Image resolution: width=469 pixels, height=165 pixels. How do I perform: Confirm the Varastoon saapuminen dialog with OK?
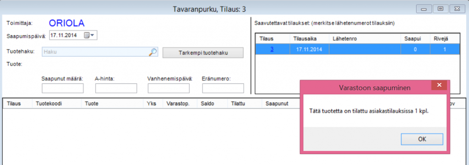[x=422, y=139]
